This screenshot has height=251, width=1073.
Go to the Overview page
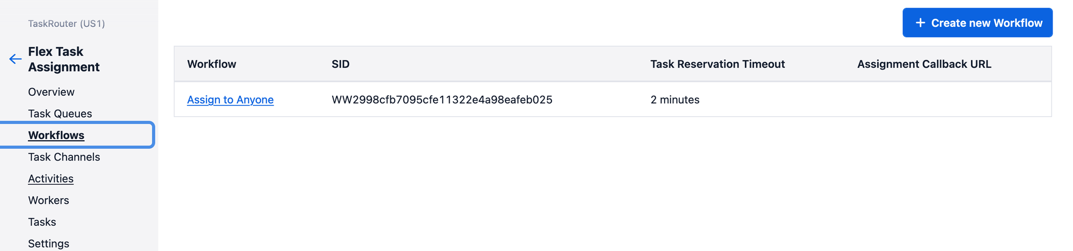point(51,92)
